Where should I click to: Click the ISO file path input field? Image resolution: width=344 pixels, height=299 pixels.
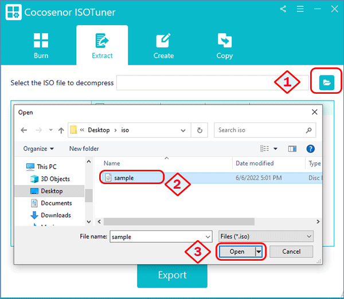(212, 82)
